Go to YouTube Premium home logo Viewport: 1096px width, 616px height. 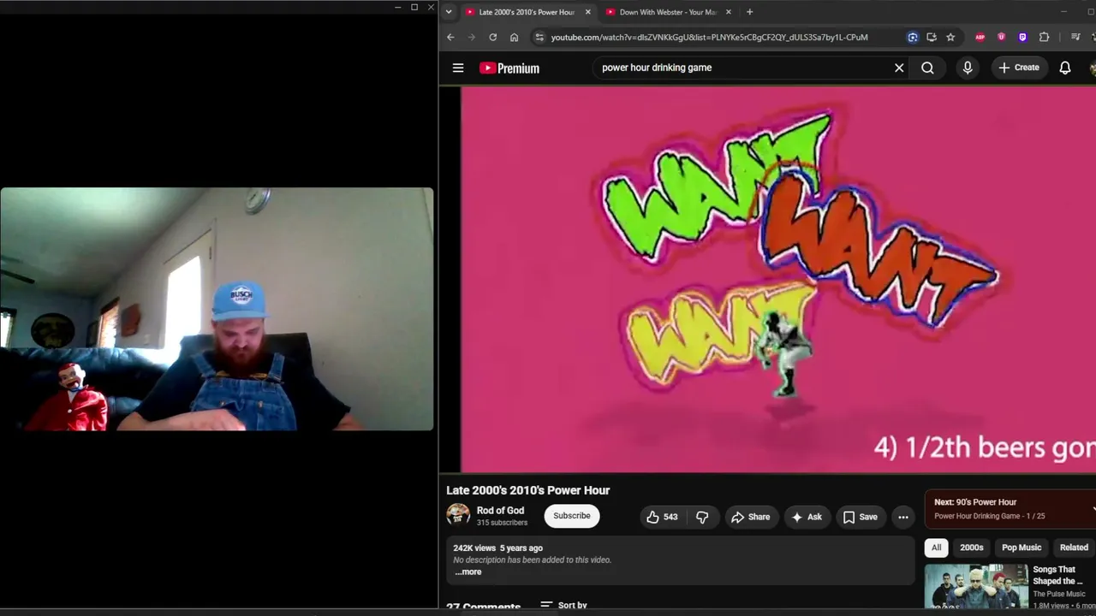click(x=509, y=68)
